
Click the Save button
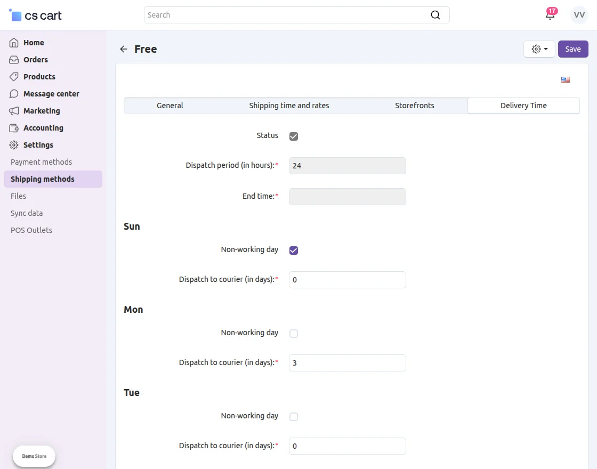coord(573,48)
